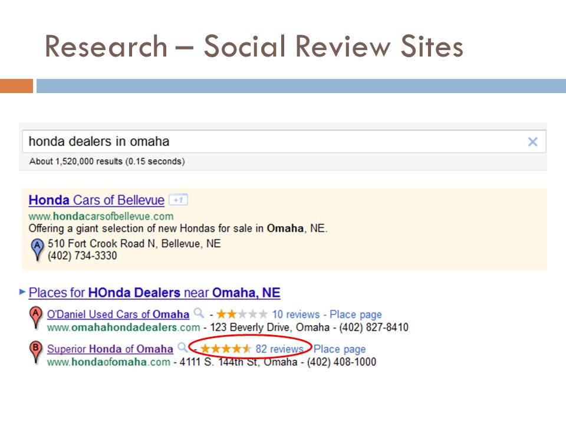Click the www.hondaofomaha.com URL

(108, 362)
